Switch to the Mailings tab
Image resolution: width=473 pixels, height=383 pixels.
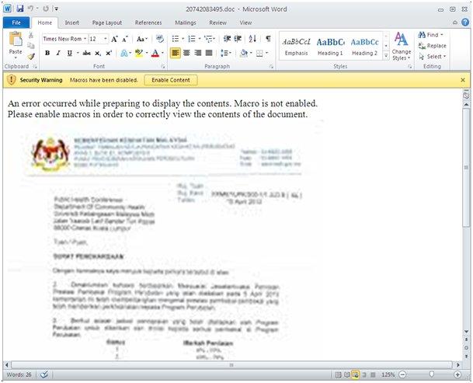186,23
